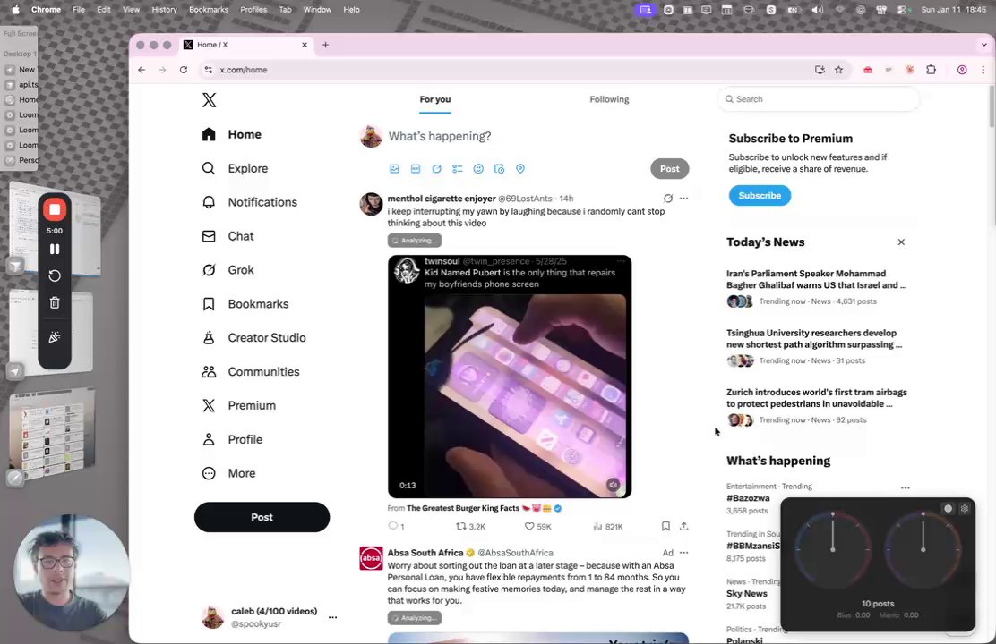Restart the recording with circular arrow
Viewport: 996px width, 644px height.
[55, 275]
